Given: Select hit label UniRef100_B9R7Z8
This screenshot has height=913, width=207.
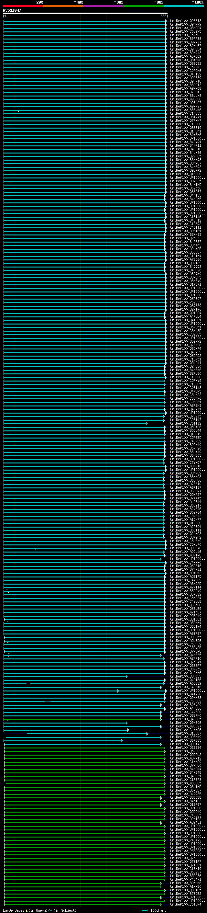Looking at the screenshot, I should 186,39.
